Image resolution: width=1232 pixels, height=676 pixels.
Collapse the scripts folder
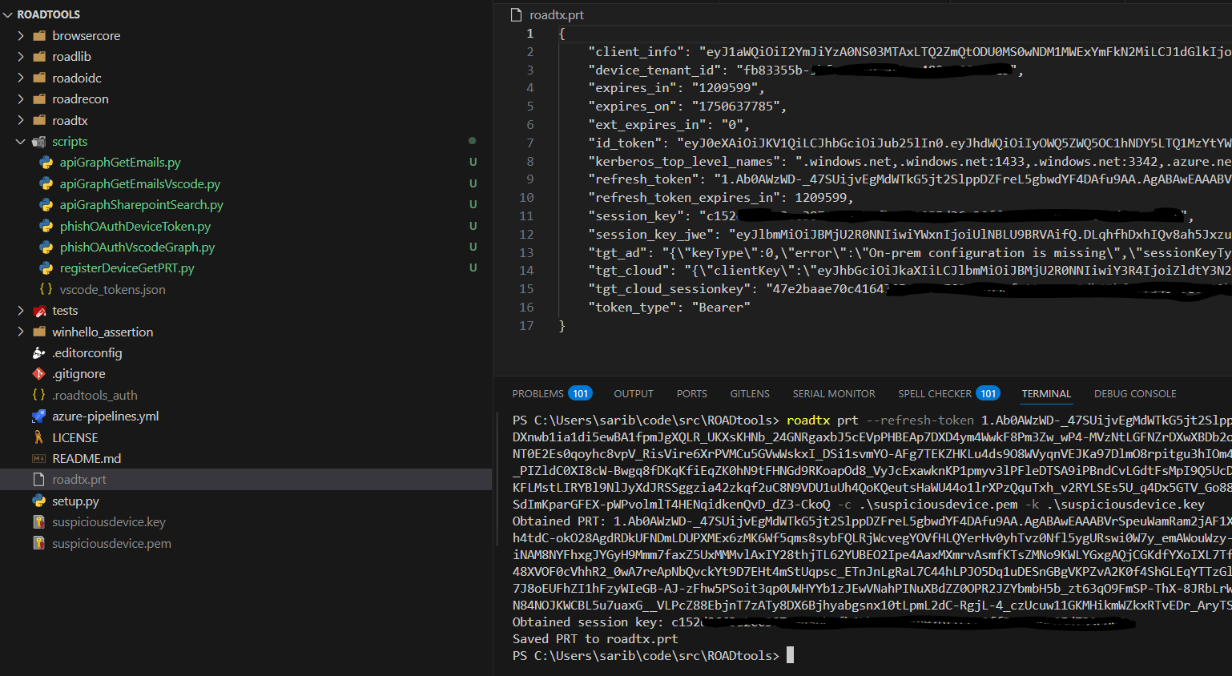click(x=21, y=142)
